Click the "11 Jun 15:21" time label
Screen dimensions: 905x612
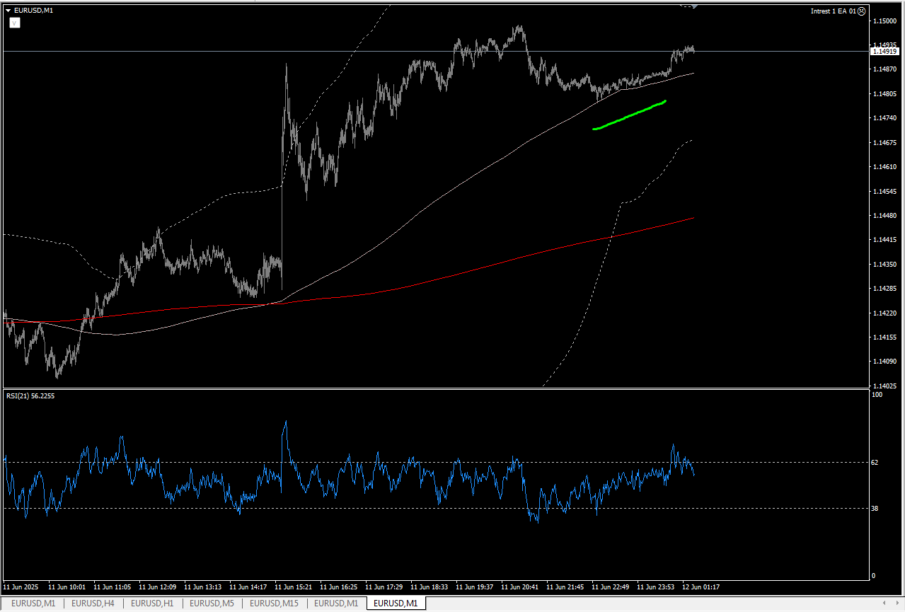pos(293,587)
